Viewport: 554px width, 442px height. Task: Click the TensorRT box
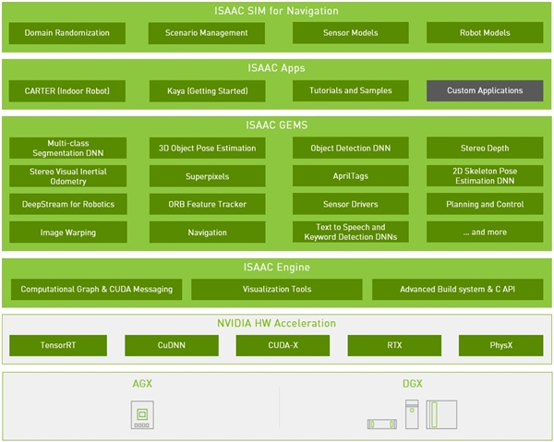click(x=58, y=346)
